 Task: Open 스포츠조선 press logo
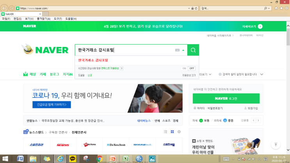37,145
